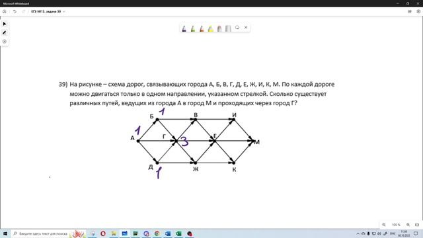Activate the Inking pen tool in sidebar

tap(5, 32)
